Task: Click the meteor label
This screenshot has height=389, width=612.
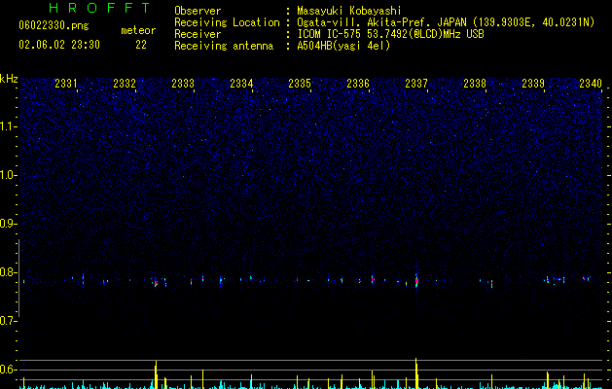Action: pyautogui.click(x=138, y=30)
